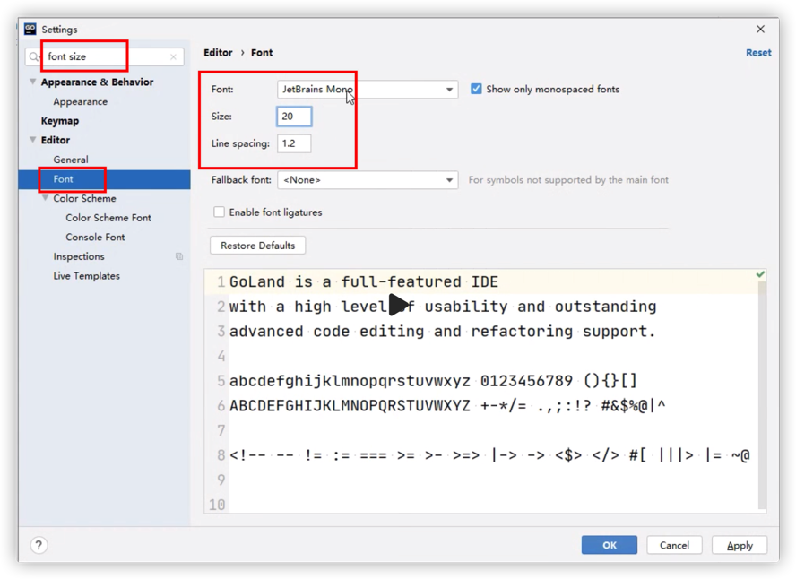Open the help question mark button
This screenshot has width=796, height=579.
[x=39, y=545]
